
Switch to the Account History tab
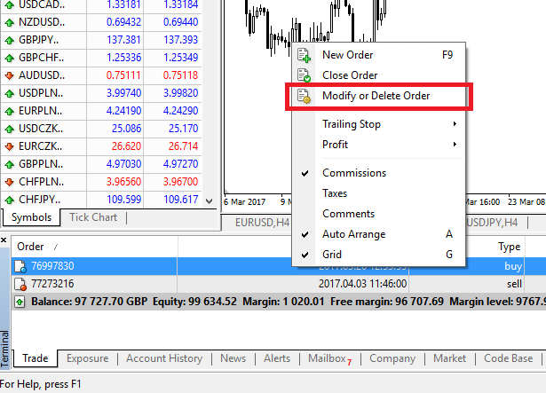point(163,358)
